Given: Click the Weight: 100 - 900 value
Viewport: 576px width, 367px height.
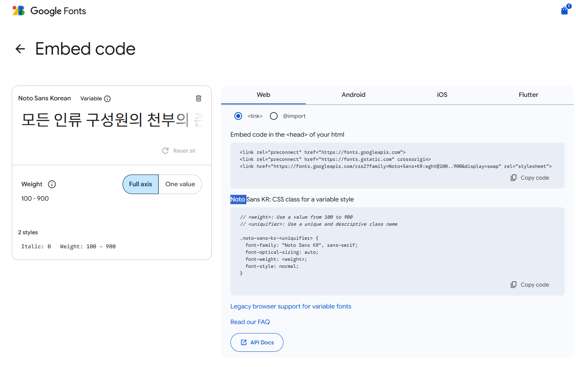Looking at the screenshot, I should tap(88, 246).
